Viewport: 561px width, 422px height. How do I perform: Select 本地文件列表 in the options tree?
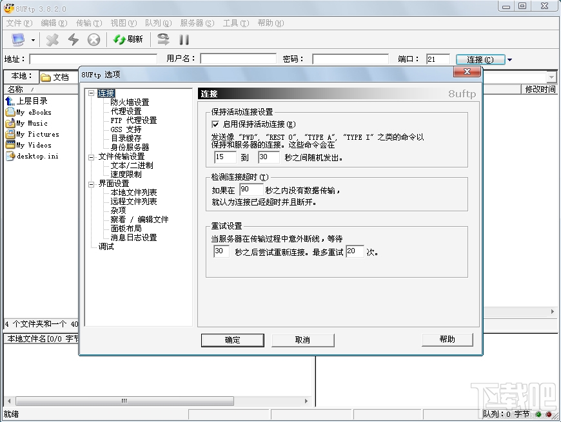[133, 193]
